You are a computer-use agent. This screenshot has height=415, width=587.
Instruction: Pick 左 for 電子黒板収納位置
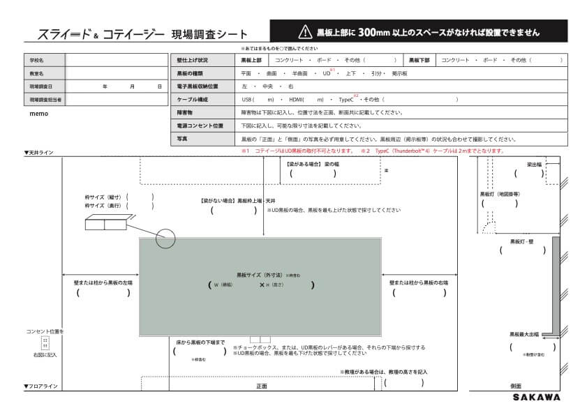click(x=244, y=86)
